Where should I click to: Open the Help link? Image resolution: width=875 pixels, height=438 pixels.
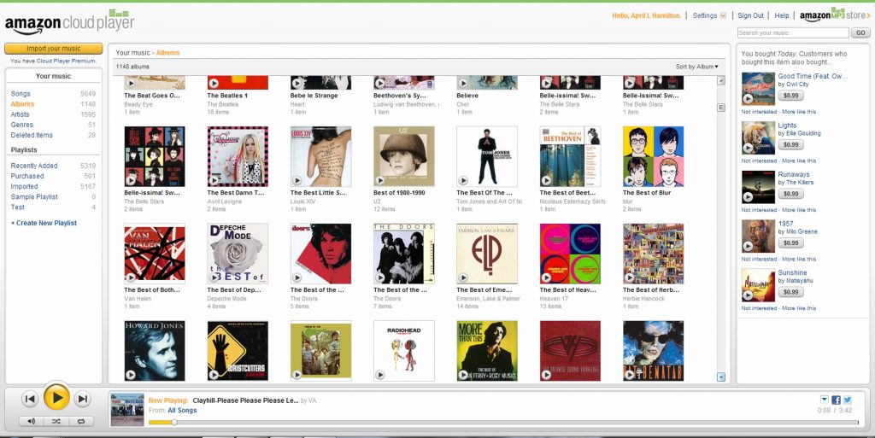point(782,15)
